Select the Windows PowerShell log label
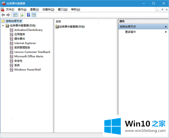Viewport: 169px width, 138px height. [28, 70]
